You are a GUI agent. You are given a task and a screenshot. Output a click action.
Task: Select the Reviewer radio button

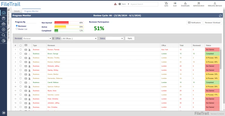[x=17, y=26]
